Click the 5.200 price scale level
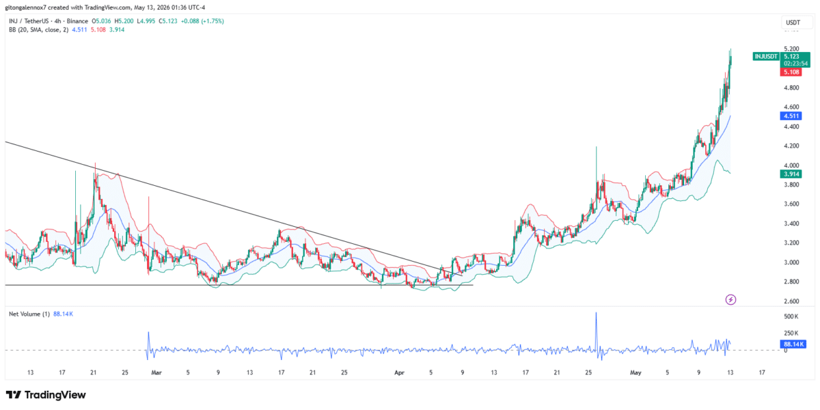820x410 pixels. coord(792,49)
